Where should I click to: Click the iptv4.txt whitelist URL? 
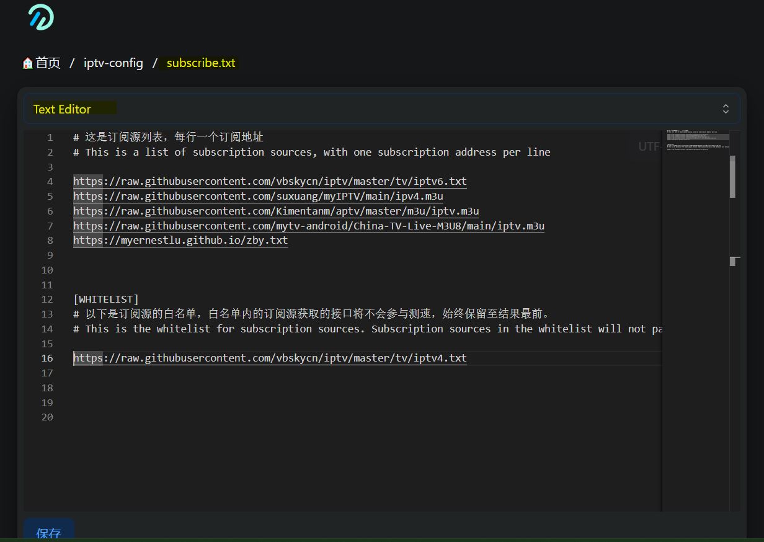click(x=270, y=358)
